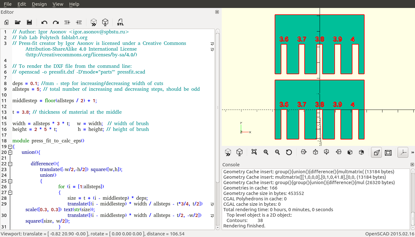Click 'Geometries in cache: 166' console line

[250, 188]
